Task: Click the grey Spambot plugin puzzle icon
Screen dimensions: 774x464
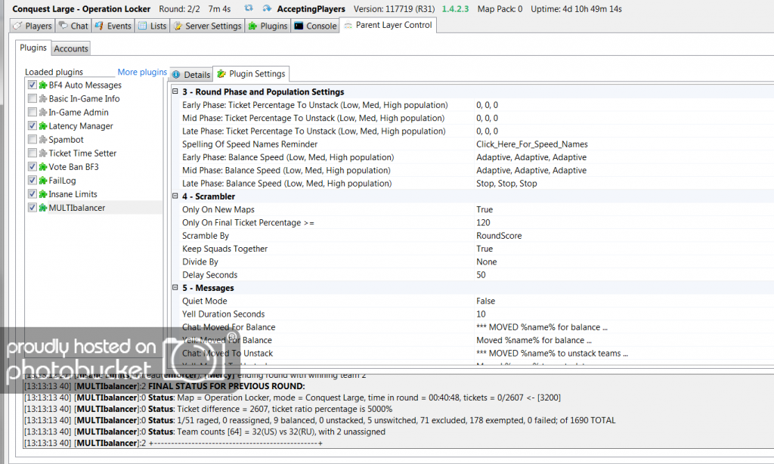Action: click(42, 140)
